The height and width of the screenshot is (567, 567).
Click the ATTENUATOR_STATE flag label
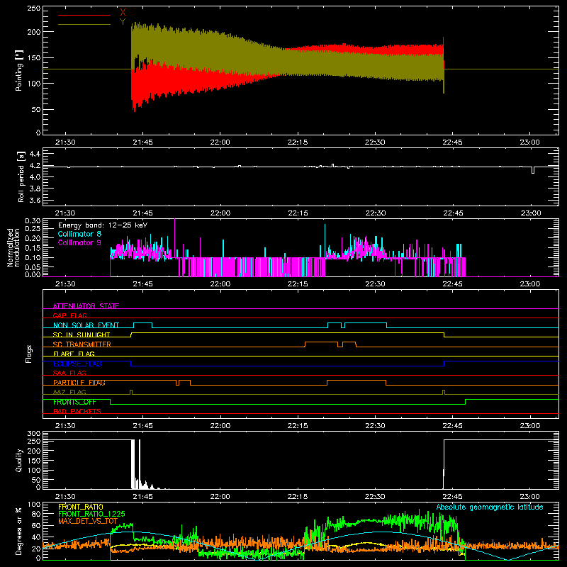[86, 306]
